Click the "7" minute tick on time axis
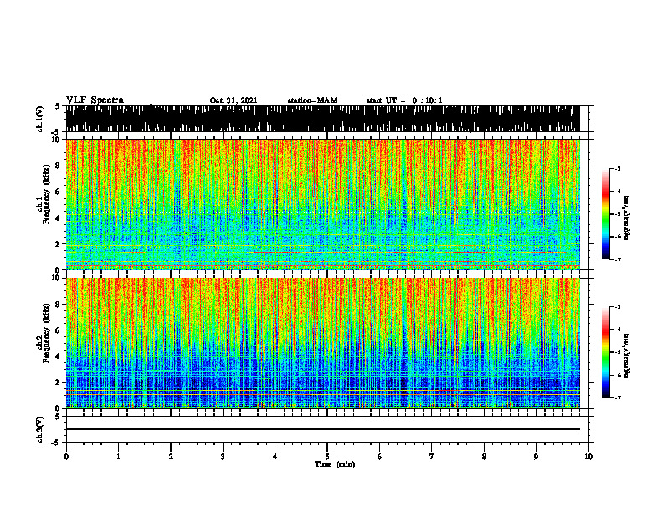Image resolution: width=663 pixels, height=512 pixels. tap(432, 457)
